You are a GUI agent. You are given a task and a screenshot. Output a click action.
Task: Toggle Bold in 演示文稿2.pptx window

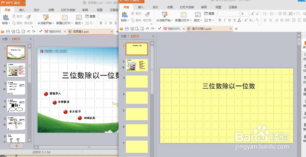coord(220,20)
